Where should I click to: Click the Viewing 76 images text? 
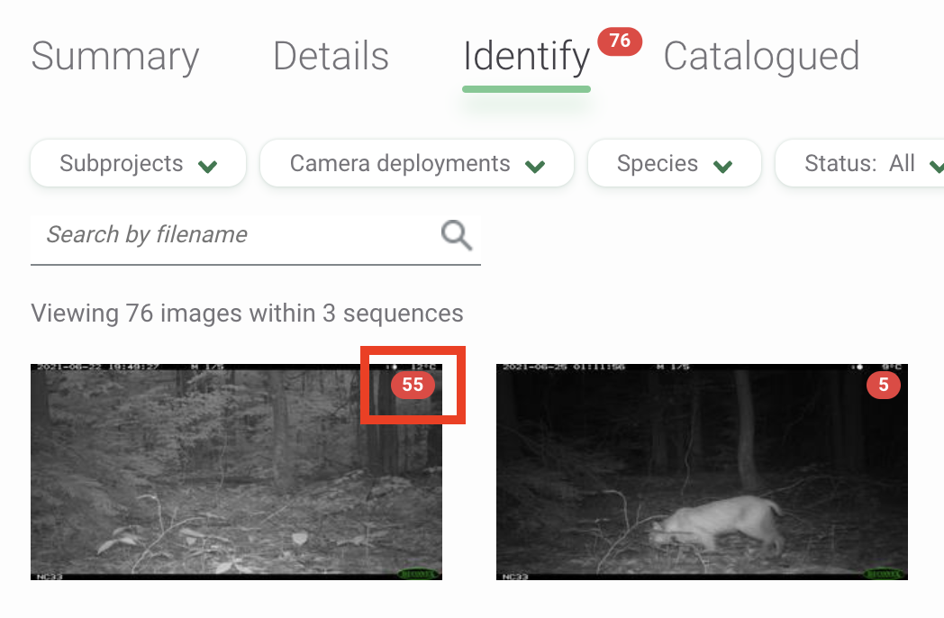246,313
